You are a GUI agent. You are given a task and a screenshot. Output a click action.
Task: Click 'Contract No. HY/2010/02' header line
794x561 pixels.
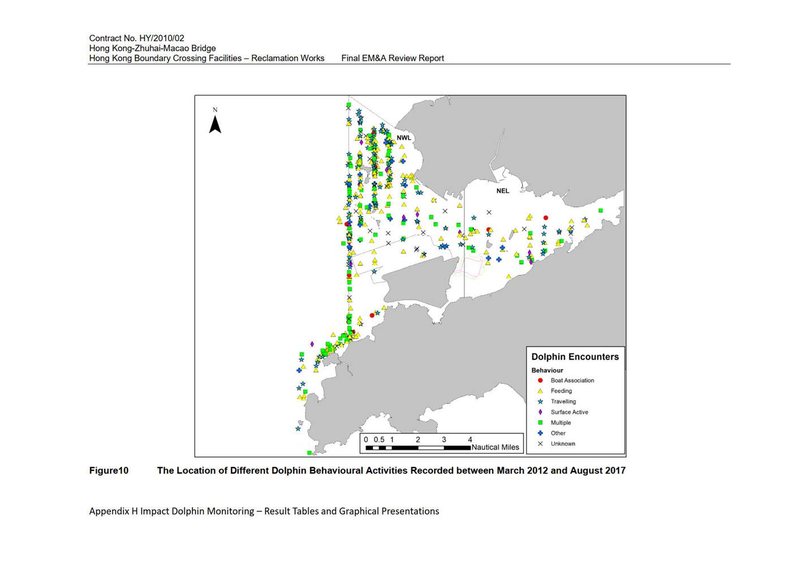click(136, 38)
